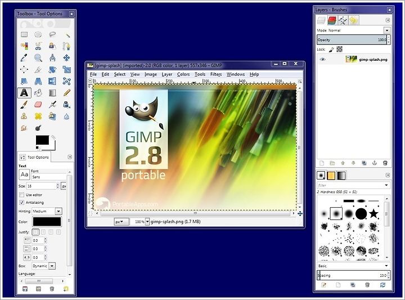Viewport: 405px width, 300px height.
Task: Select the Measure compass tool
Action: coord(52,57)
